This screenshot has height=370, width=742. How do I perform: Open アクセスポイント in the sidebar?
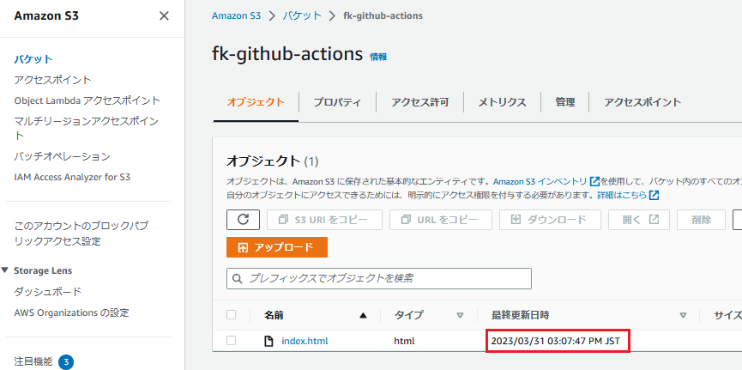(52, 80)
